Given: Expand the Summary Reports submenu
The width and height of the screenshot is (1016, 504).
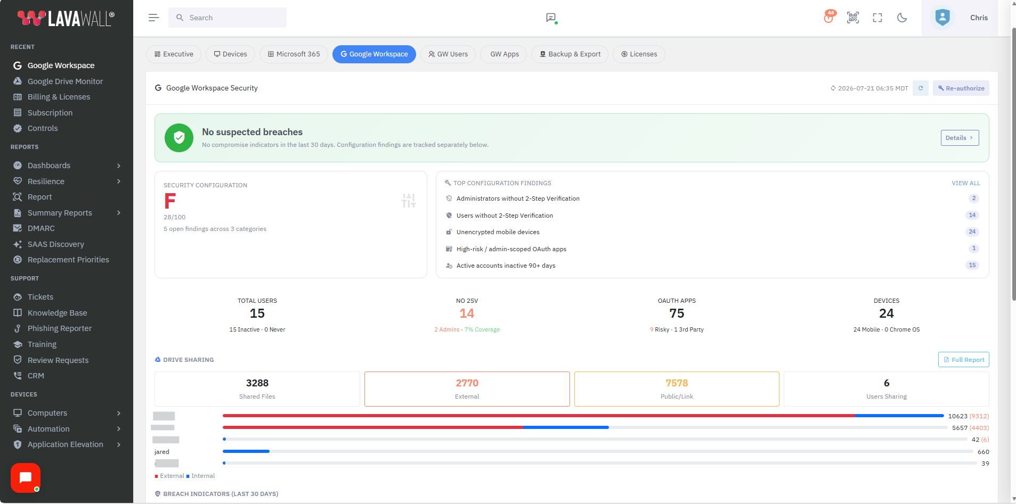Looking at the screenshot, I should (67, 213).
